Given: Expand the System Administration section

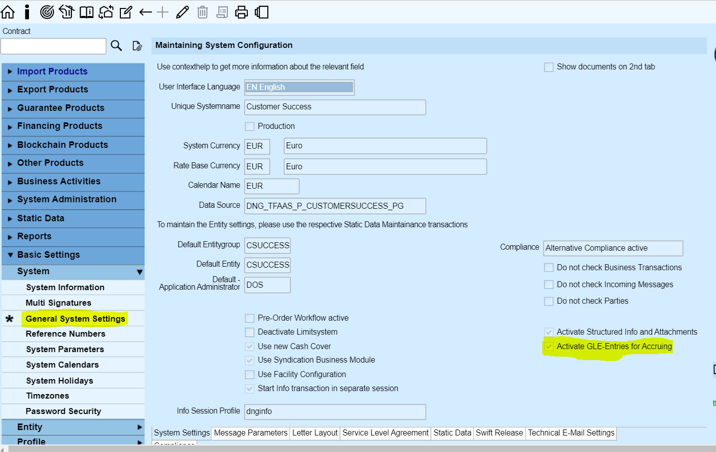Looking at the screenshot, I should 73,200.
